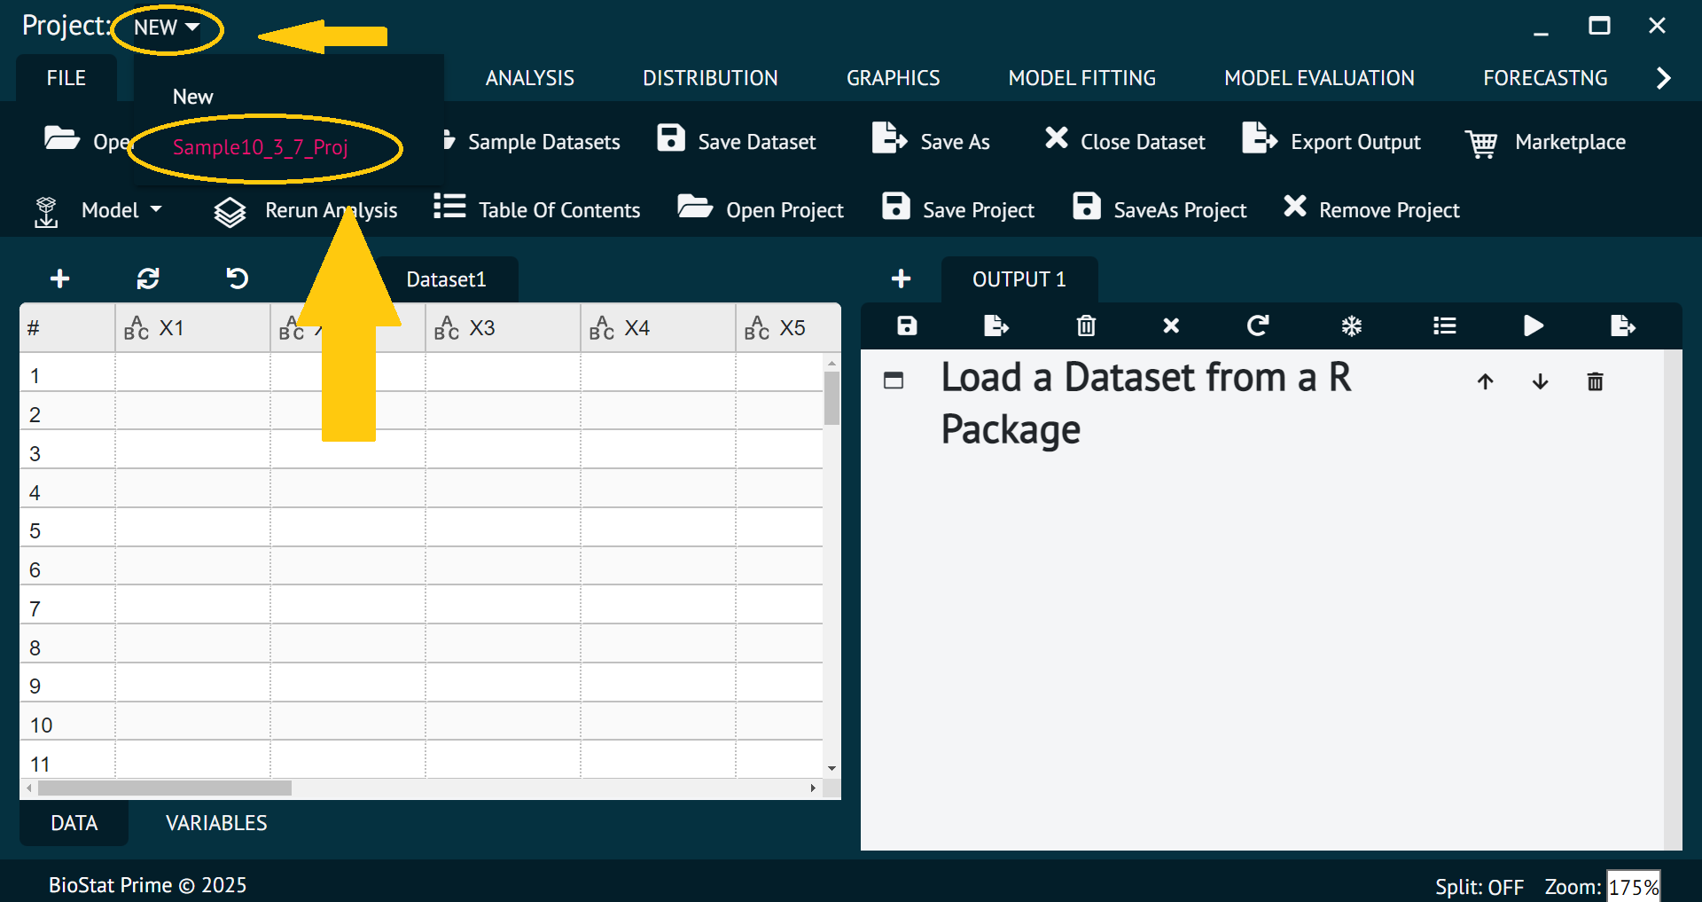Select the Sample10_3_7_Proj project entry
1702x902 pixels.
(260, 147)
